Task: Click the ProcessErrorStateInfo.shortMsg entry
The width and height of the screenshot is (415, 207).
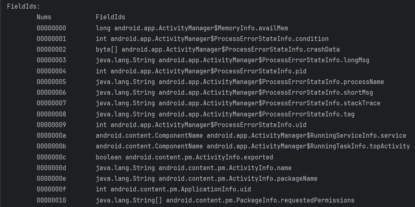Action: 234,93
